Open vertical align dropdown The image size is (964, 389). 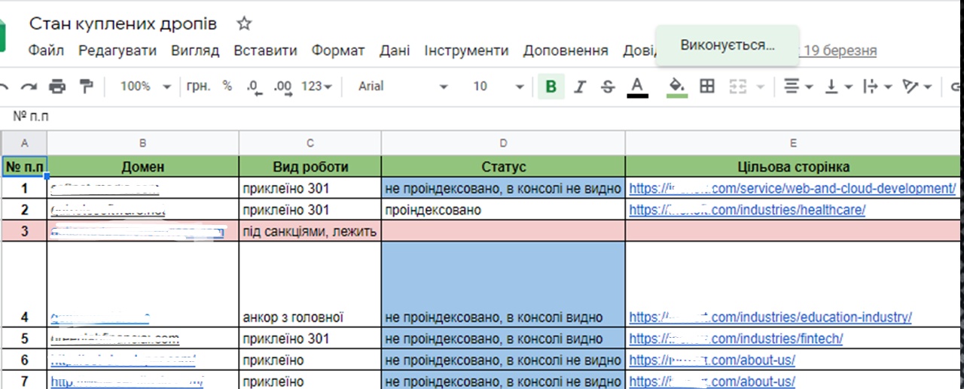pyautogui.click(x=837, y=87)
